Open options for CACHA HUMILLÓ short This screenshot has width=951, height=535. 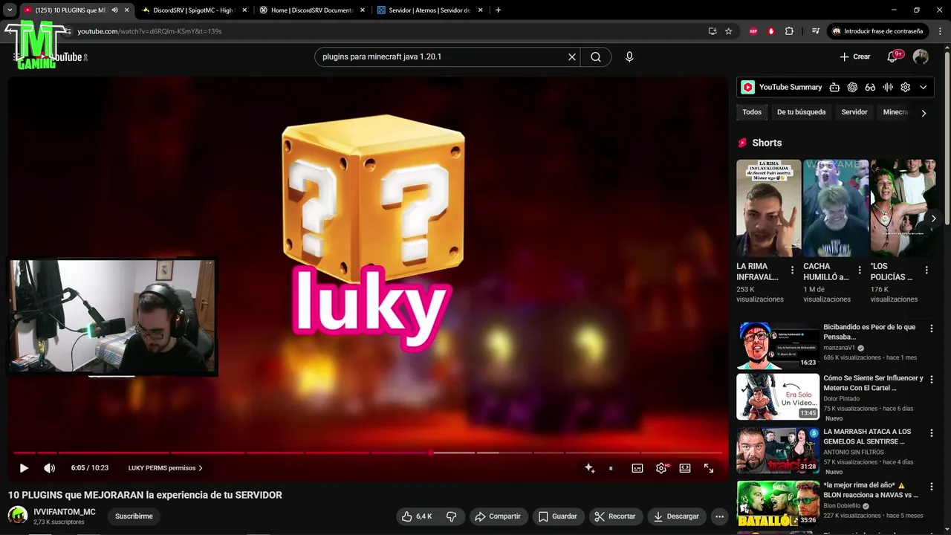pos(860,270)
